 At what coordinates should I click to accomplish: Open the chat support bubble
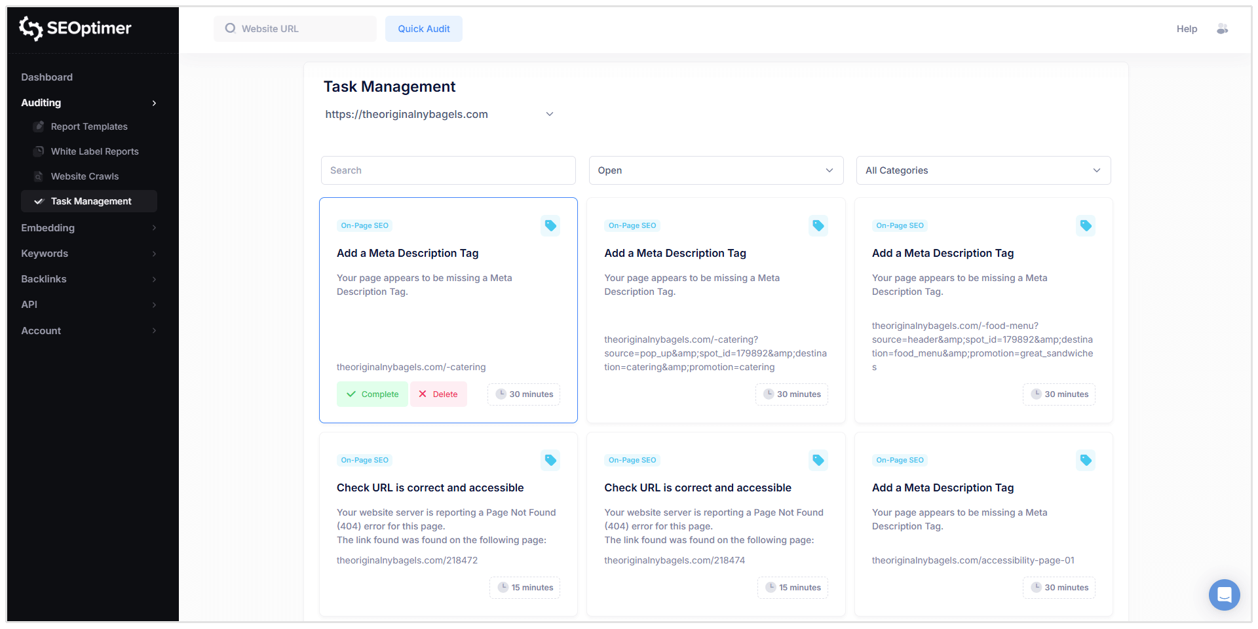pos(1225,595)
